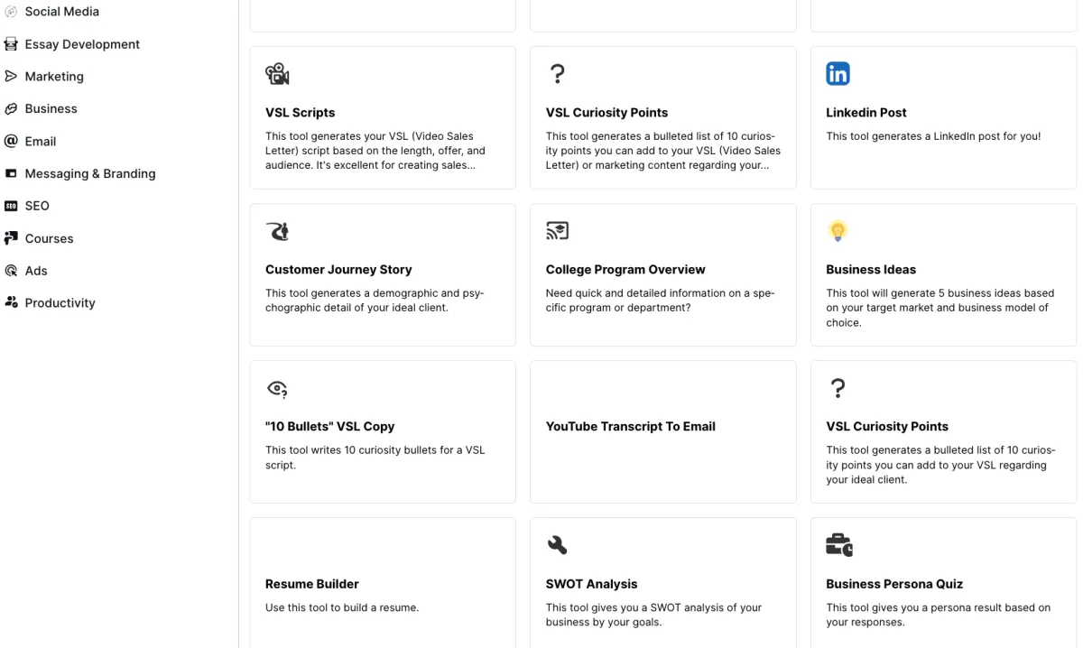Go to the Marketing category

(54, 77)
